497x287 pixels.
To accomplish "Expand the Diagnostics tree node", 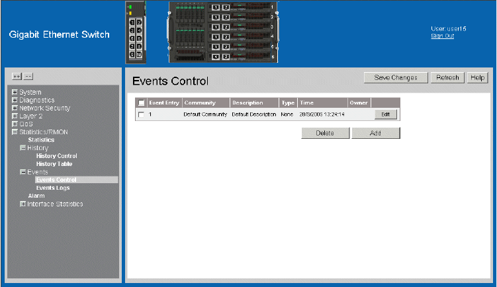I will pyautogui.click(x=15, y=100).
